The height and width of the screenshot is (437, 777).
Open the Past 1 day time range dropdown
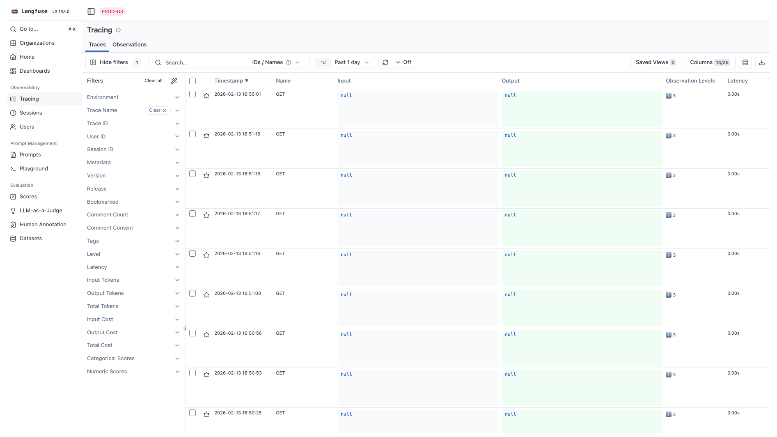point(347,62)
